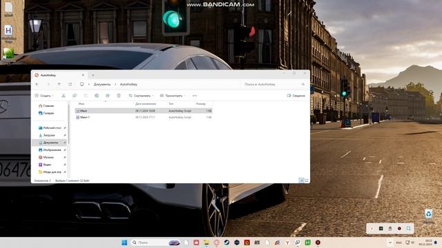Click the Cut scissors icon in toolbar
The width and height of the screenshot is (442, 248).
(x=64, y=96)
